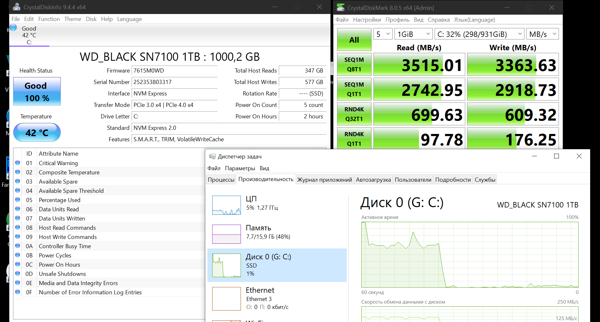Start the SEQ1M Q8T1 benchmark test
Viewport: 600px width, 322px height.
[354, 64]
